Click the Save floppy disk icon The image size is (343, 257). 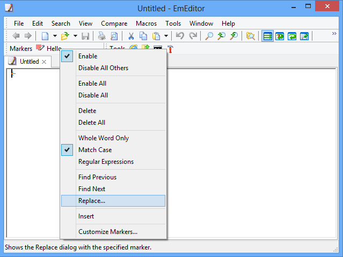tap(85, 36)
